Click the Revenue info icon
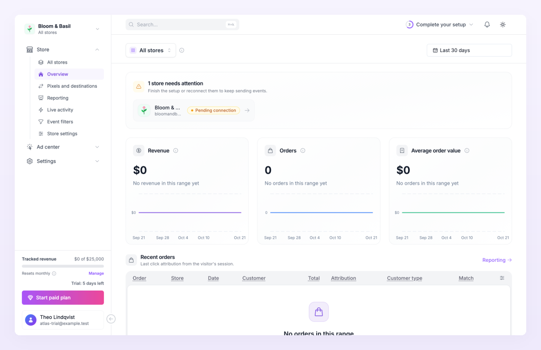Image resolution: width=541 pixels, height=350 pixels. [176, 151]
